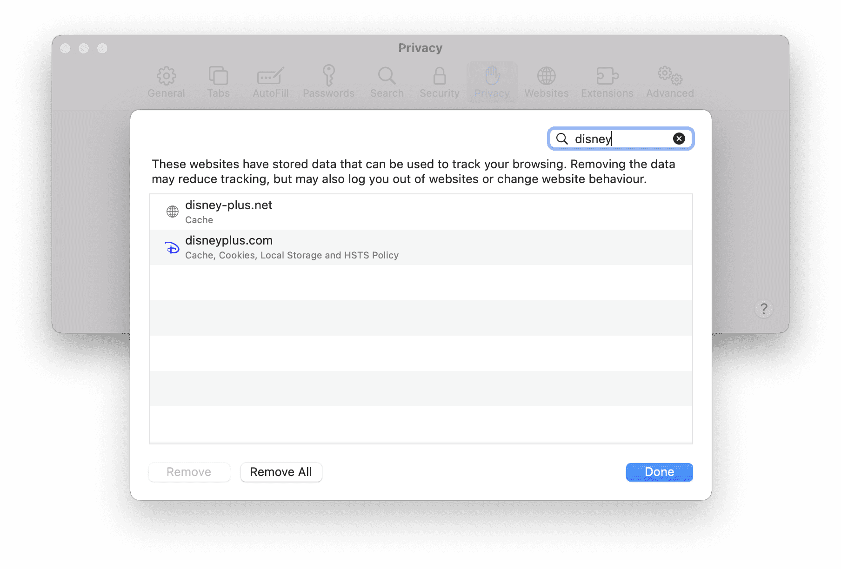Confirm with the Done button
Screen dimensions: 841x569
pyautogui.click(x=659, y=472)
